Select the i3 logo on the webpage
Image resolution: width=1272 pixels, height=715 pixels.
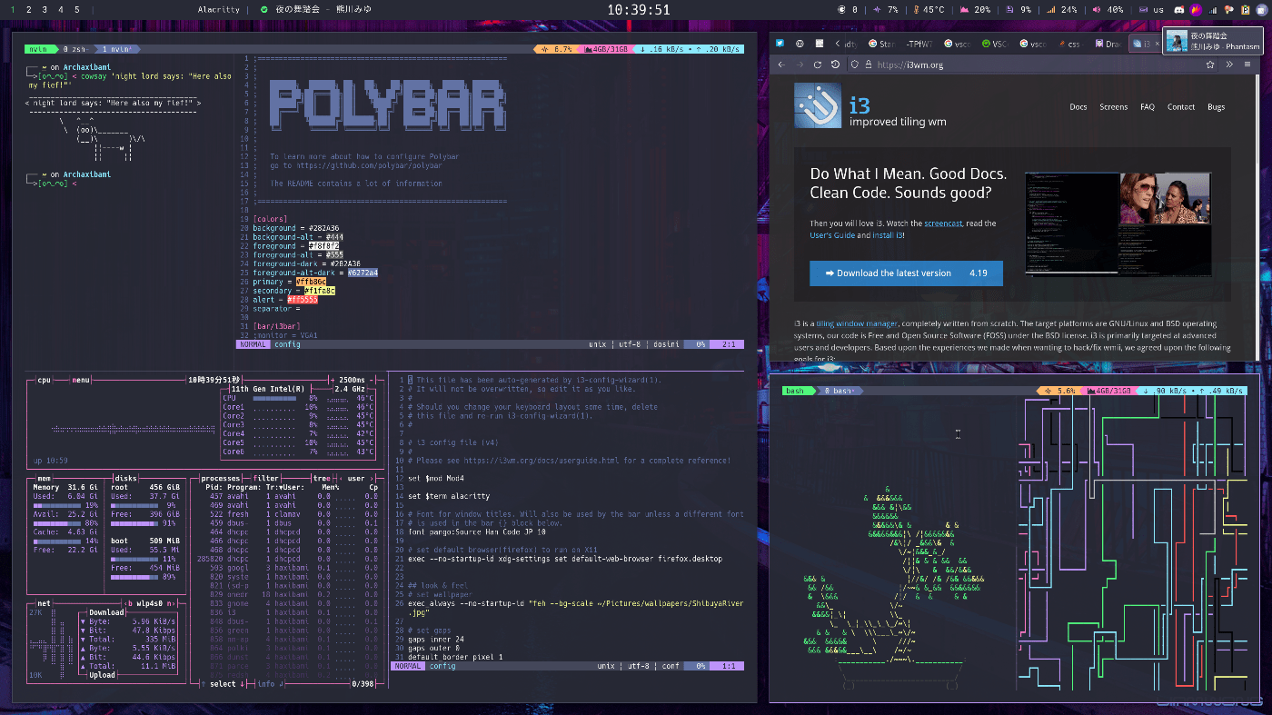(x=817, y=105)
